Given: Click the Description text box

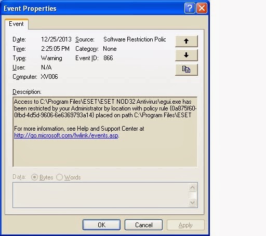Looking at the screenshot, I should click(x=105, y=132).
